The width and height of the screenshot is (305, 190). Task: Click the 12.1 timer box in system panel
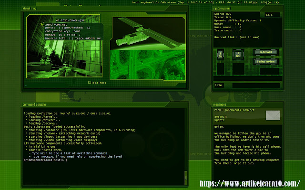point(273,15)
